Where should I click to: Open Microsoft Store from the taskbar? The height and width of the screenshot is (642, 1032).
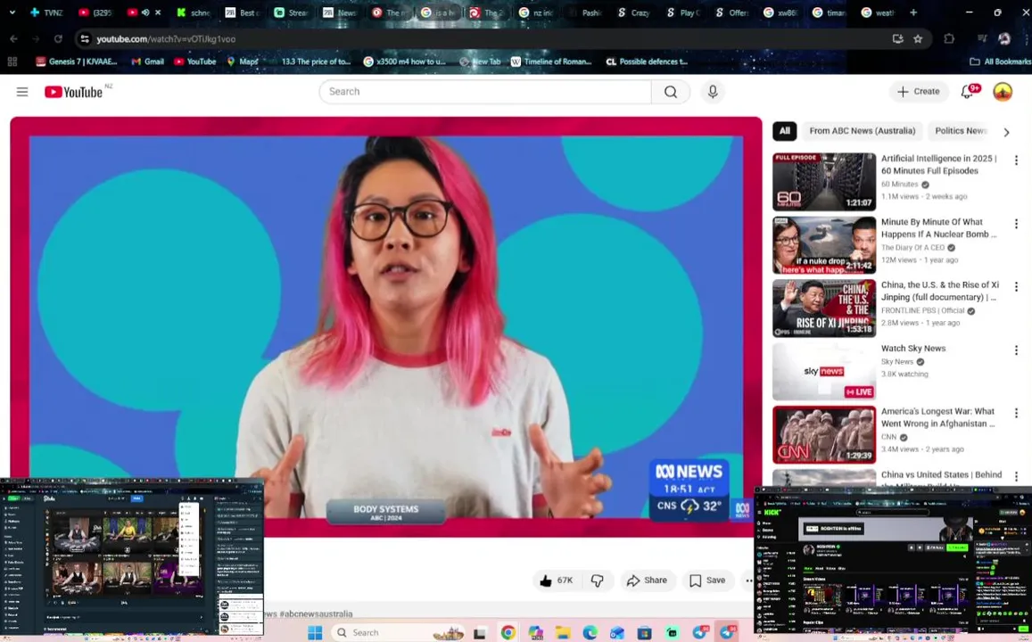pyautogui.click(x=644, y=633)
